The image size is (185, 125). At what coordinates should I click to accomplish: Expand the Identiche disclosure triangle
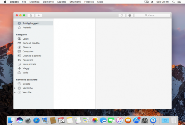click(15, 88)
